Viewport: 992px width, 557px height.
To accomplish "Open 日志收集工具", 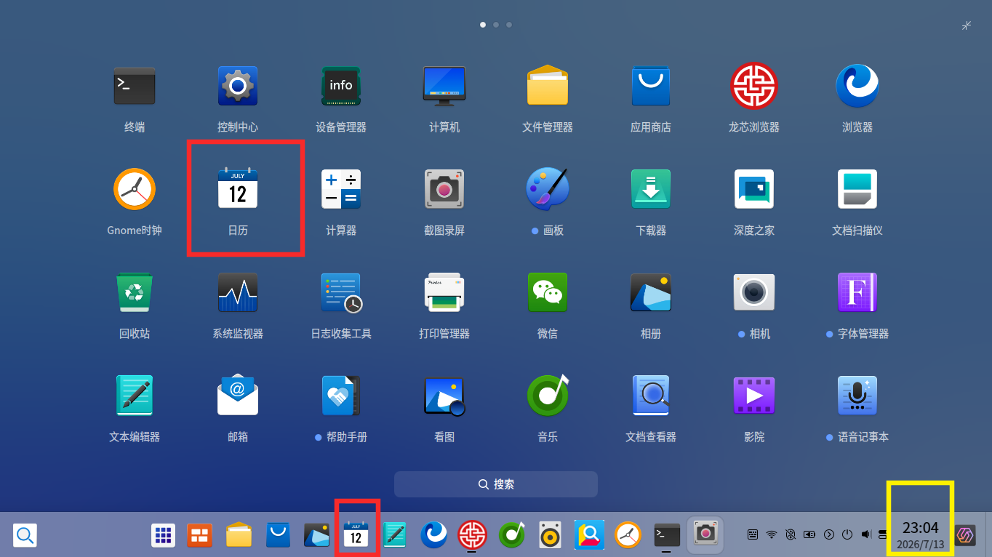I will click(x=341, y=292).
